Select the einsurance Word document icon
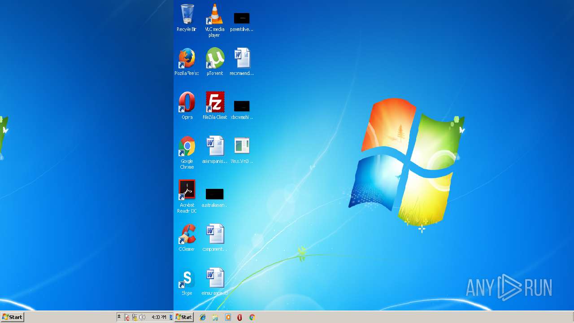Screen dimensions: 574x323 (x=215, y=278)
